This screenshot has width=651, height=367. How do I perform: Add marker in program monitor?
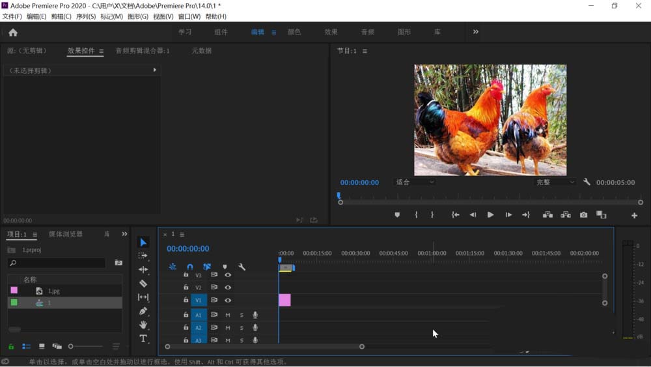[x=397, y=215]
